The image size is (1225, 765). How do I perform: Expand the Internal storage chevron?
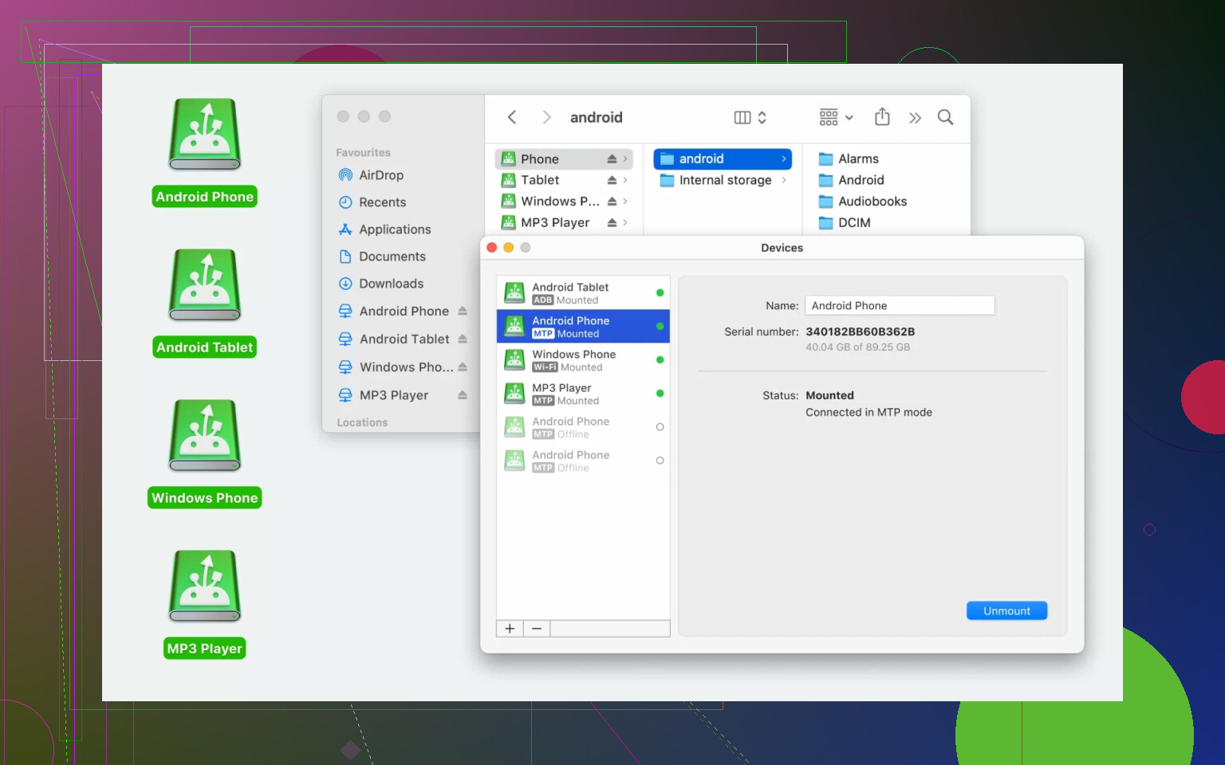pyautogui.click(x=784, y=180)
